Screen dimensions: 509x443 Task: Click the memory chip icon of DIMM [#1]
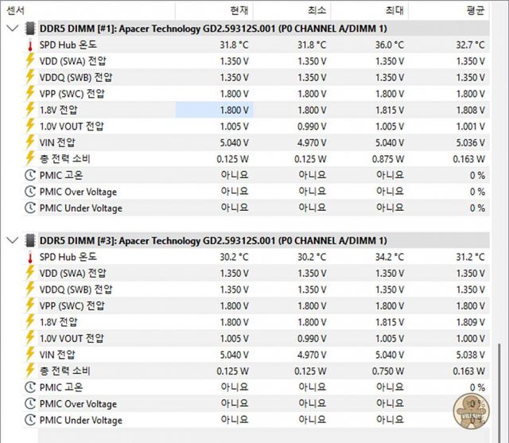pos(30,28)
